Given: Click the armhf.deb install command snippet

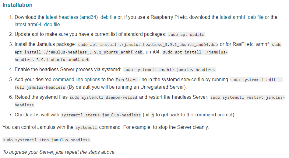Looking at the screenshot, I should pyautogui.click(x=79, y=52).
